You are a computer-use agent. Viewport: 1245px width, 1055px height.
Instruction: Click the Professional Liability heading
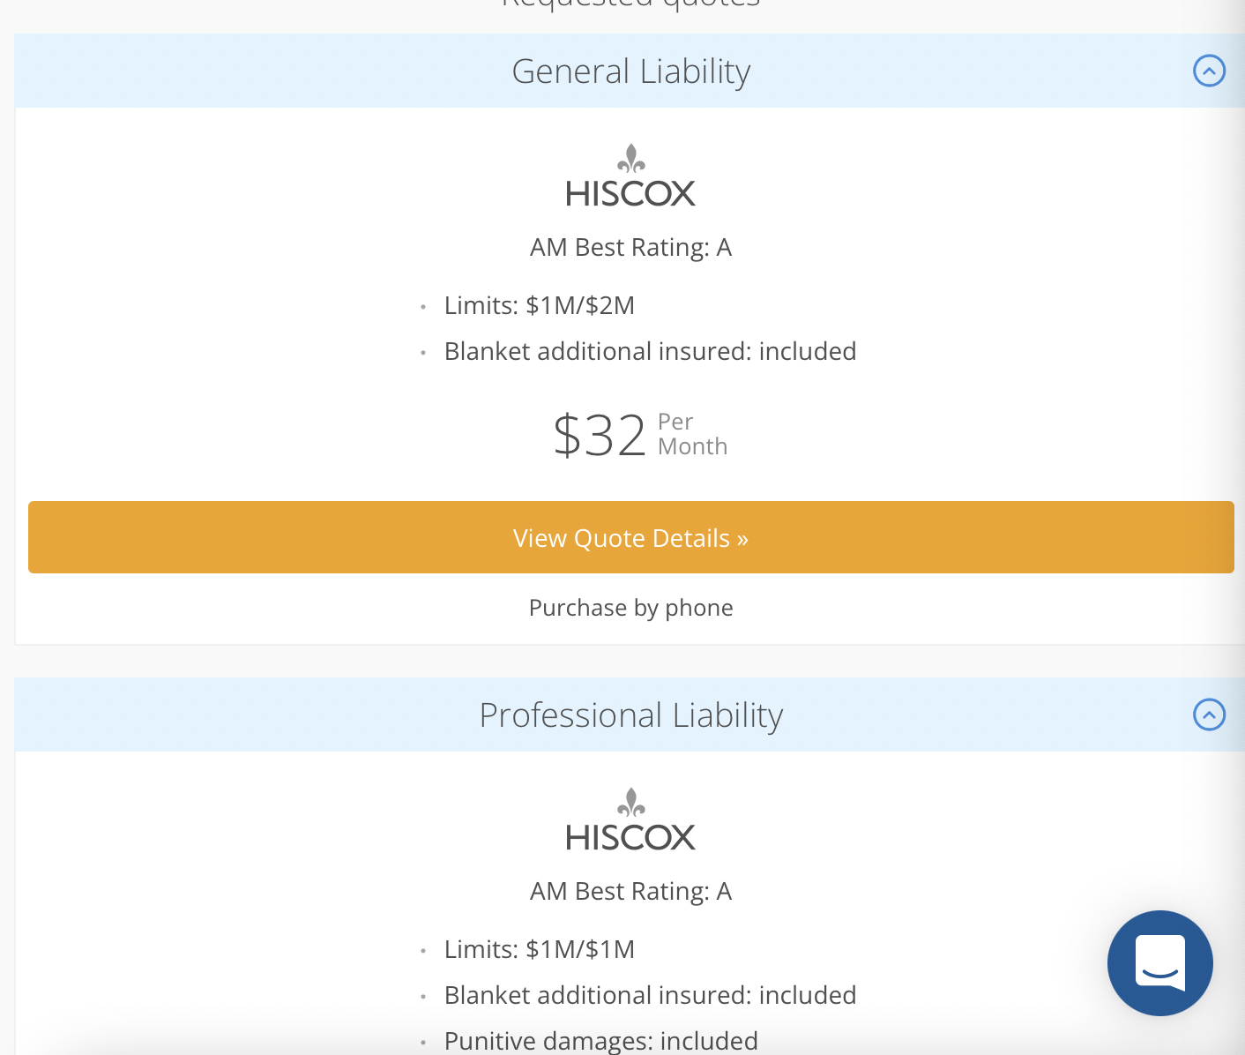[631, 715]
